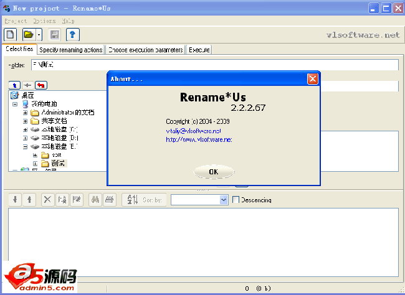Select 本地磁盘 (E:) drive

tap(59, 146)
